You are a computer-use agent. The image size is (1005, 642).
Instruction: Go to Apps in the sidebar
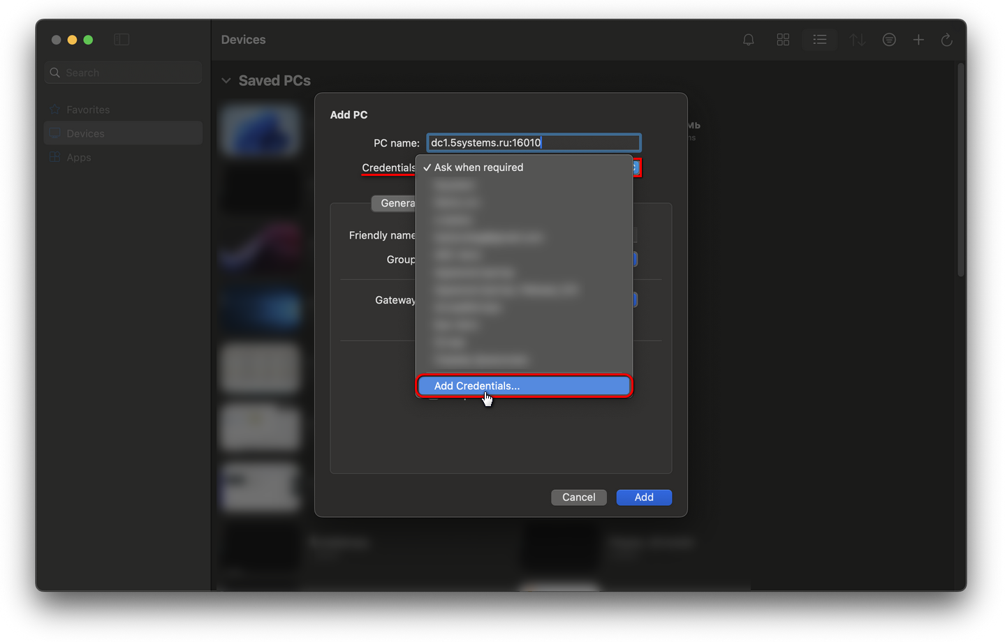(x=79, y=158)
